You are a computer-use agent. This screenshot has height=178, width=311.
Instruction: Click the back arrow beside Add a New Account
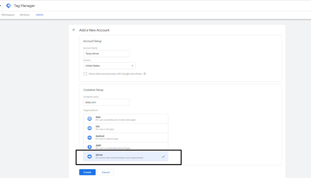point(74,30)
